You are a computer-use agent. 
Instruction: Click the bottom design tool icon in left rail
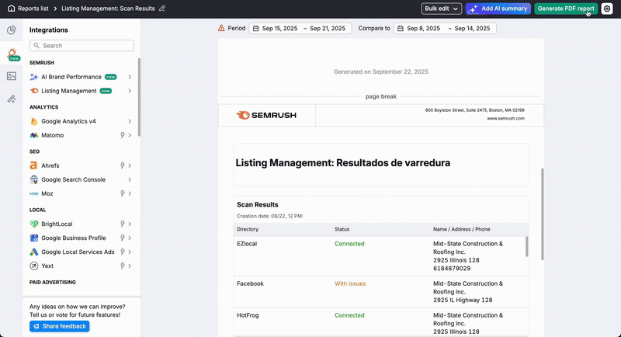(11, 99)
